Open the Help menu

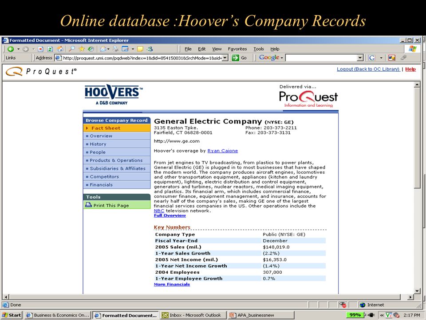point(275,49)
